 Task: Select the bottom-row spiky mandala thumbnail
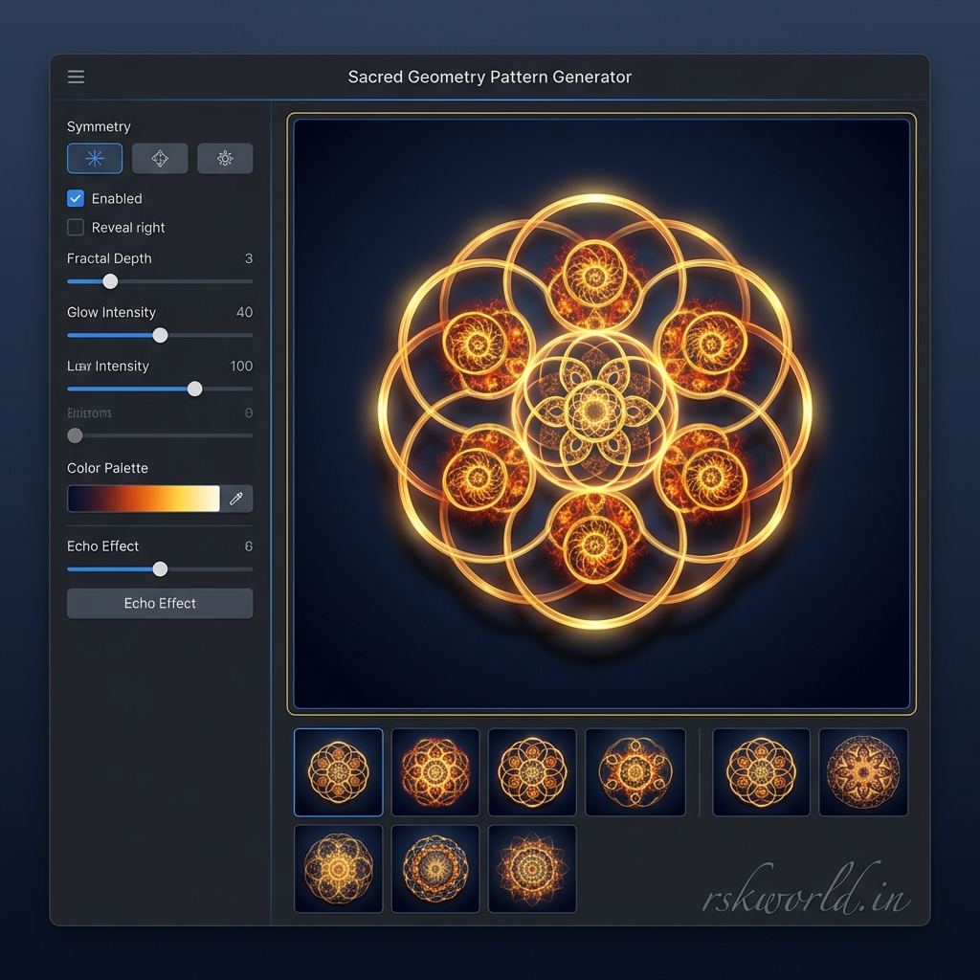pos(532,869)
